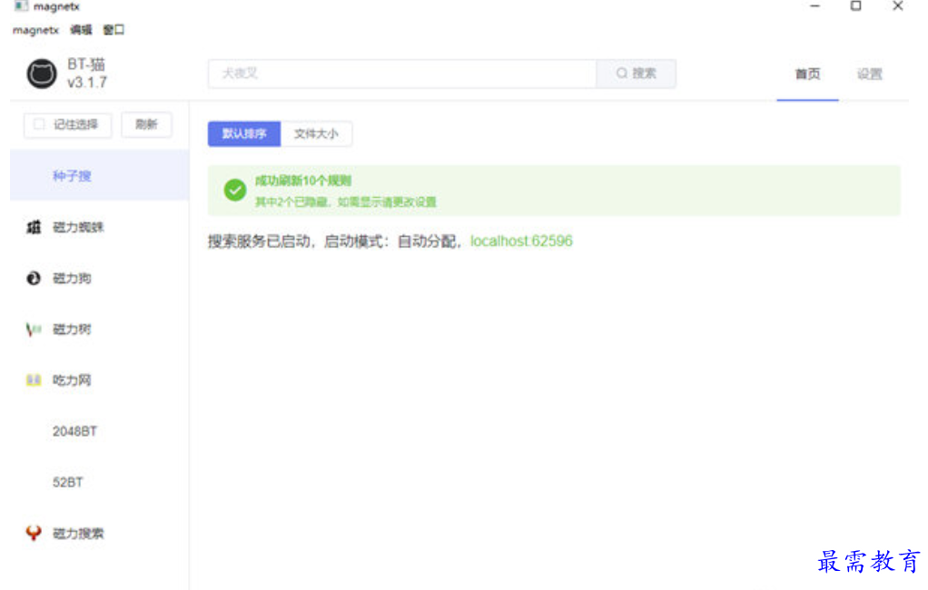Focus the 犬夜叉 search input field
This screenshot has height=590, width=928.
point(402,74)
